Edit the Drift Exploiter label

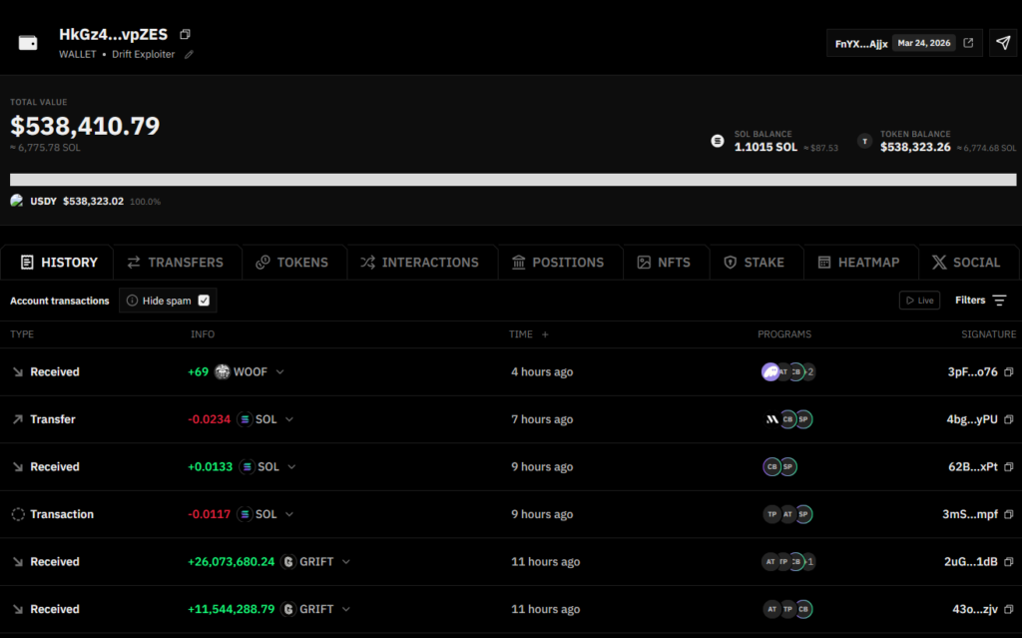click(190, 55)
